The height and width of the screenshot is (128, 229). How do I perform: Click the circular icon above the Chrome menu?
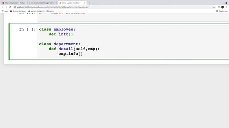pyautogui.click(x=226, y=3)
